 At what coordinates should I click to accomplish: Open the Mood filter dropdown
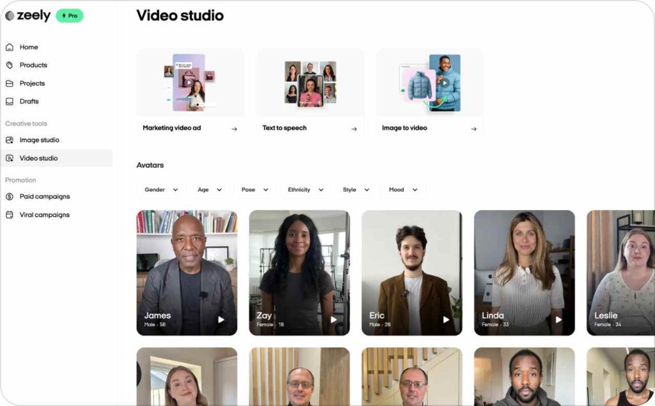(x=403, y=190)
